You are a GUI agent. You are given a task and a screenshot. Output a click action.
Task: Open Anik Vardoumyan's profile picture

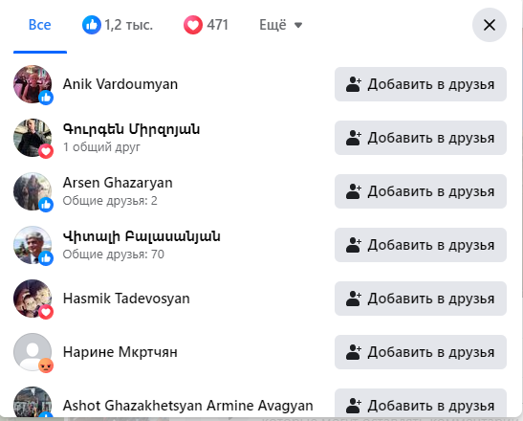[33, 84]
